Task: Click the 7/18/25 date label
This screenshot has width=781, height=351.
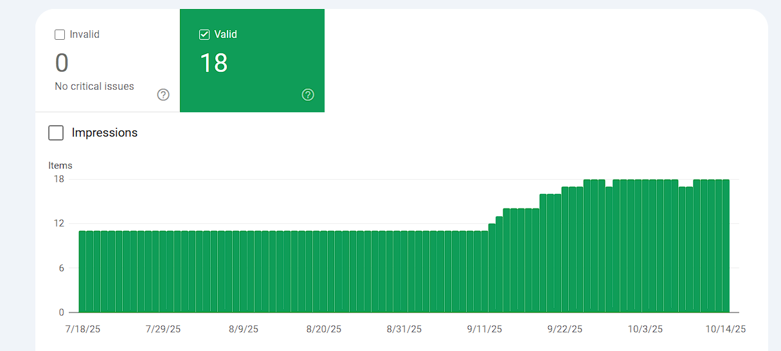Action: [x=83, y=329]
